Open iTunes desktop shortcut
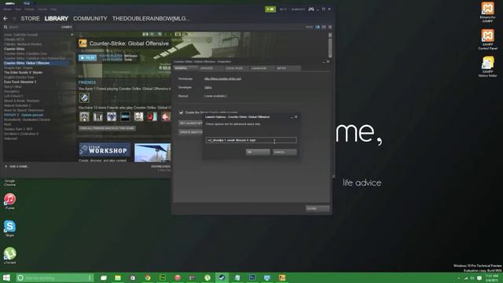The height and width of the screenshot is (283, 503). (9, 201)
